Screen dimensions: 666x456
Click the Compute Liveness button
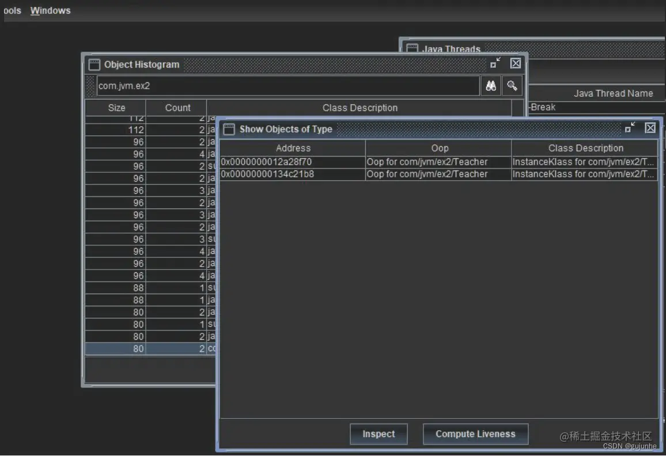[475, 434]
